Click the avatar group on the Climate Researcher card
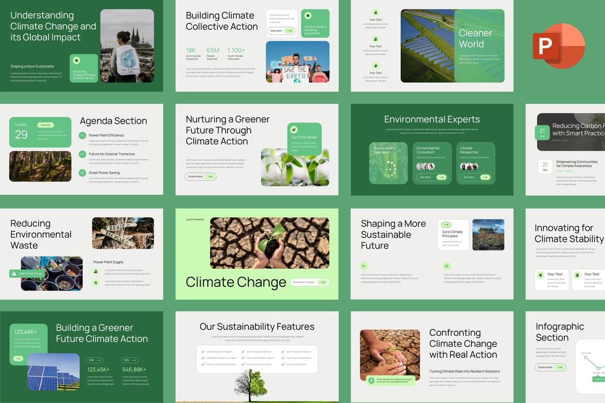The width and height of the screenshot is (605, 403). [x=469, y=166]
